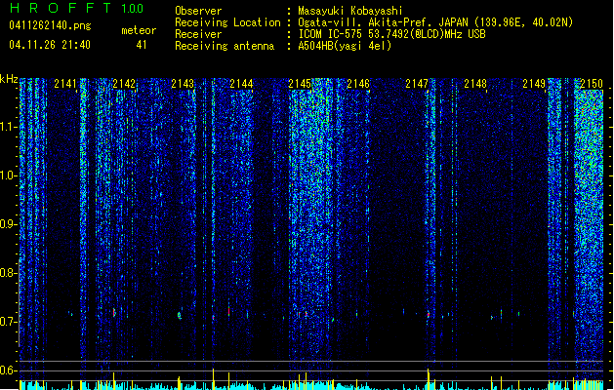
Task: Select the A504HB(yagi 4el) antenna text
Action: click(345, 46)
